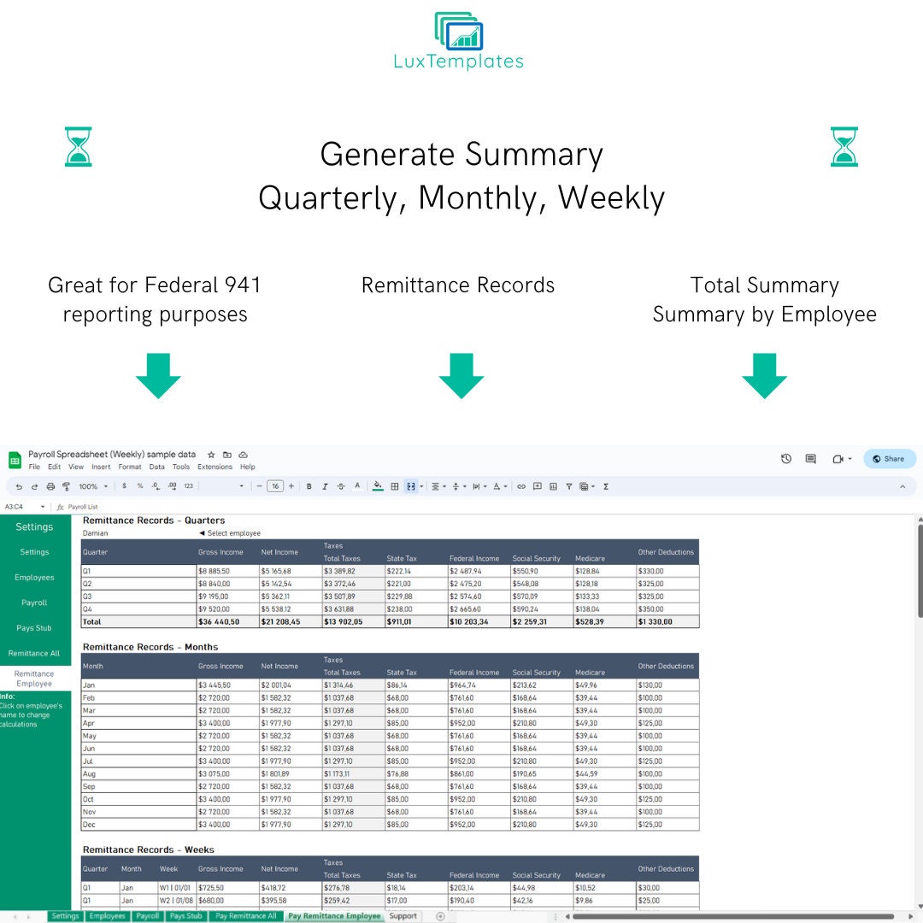
Task: Apply strikethrough formatting
Action: point(341,487)
